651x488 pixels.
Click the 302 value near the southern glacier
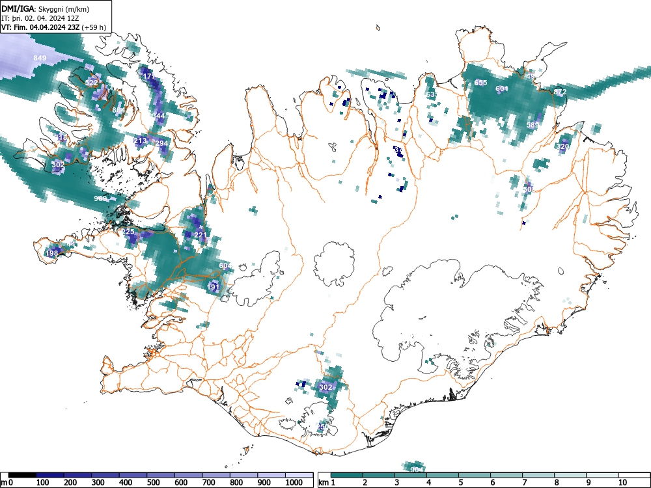tap(325, 387)
